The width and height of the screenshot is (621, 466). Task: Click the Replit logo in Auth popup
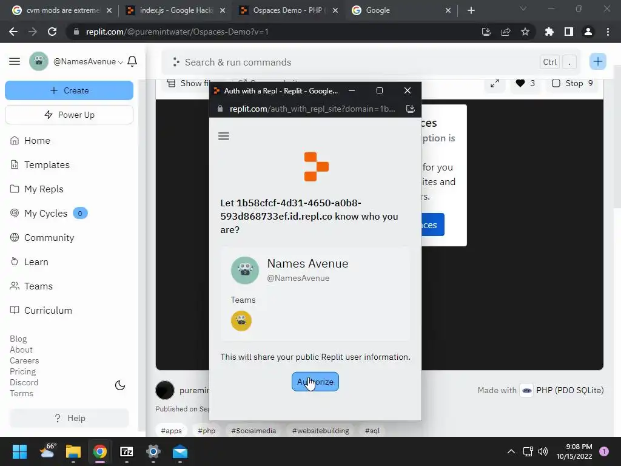point(316,167)
